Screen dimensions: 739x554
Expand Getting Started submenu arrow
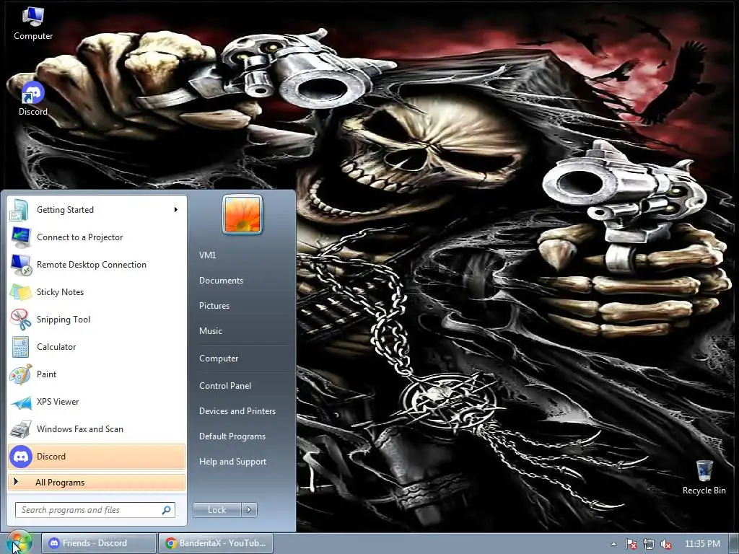click(x=175, y=210)
